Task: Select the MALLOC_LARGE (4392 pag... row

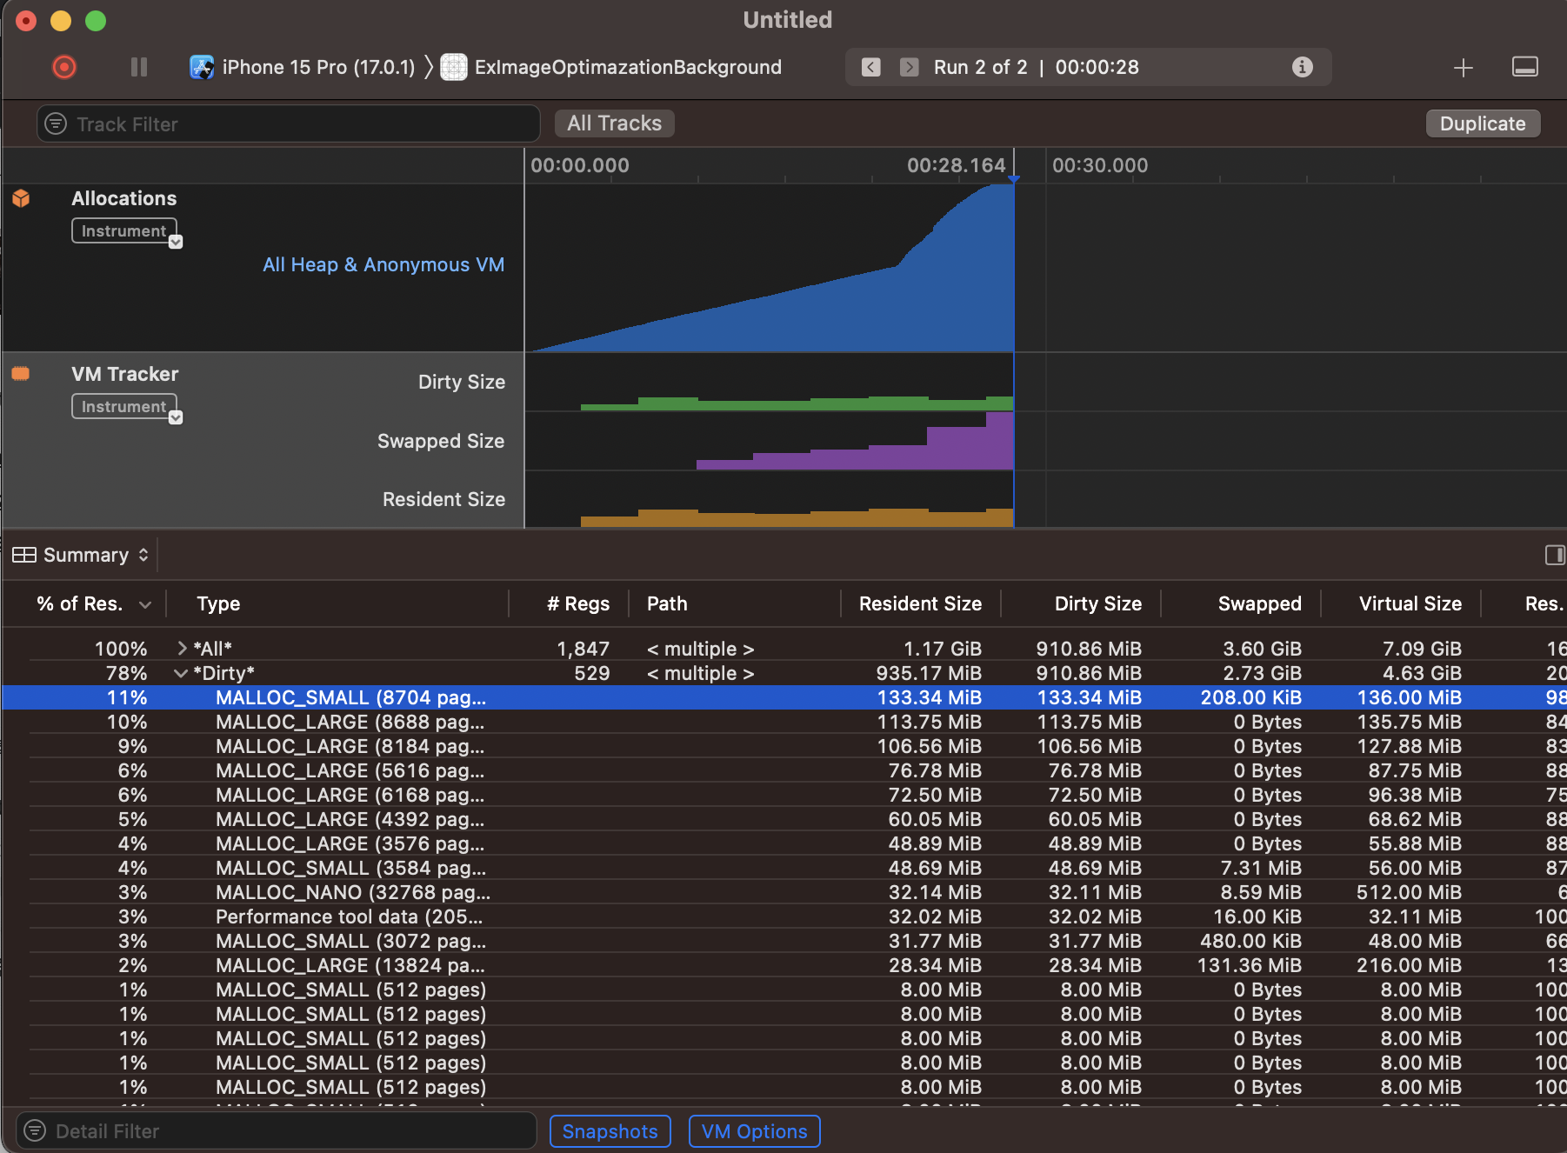Action: click(783, 819)
